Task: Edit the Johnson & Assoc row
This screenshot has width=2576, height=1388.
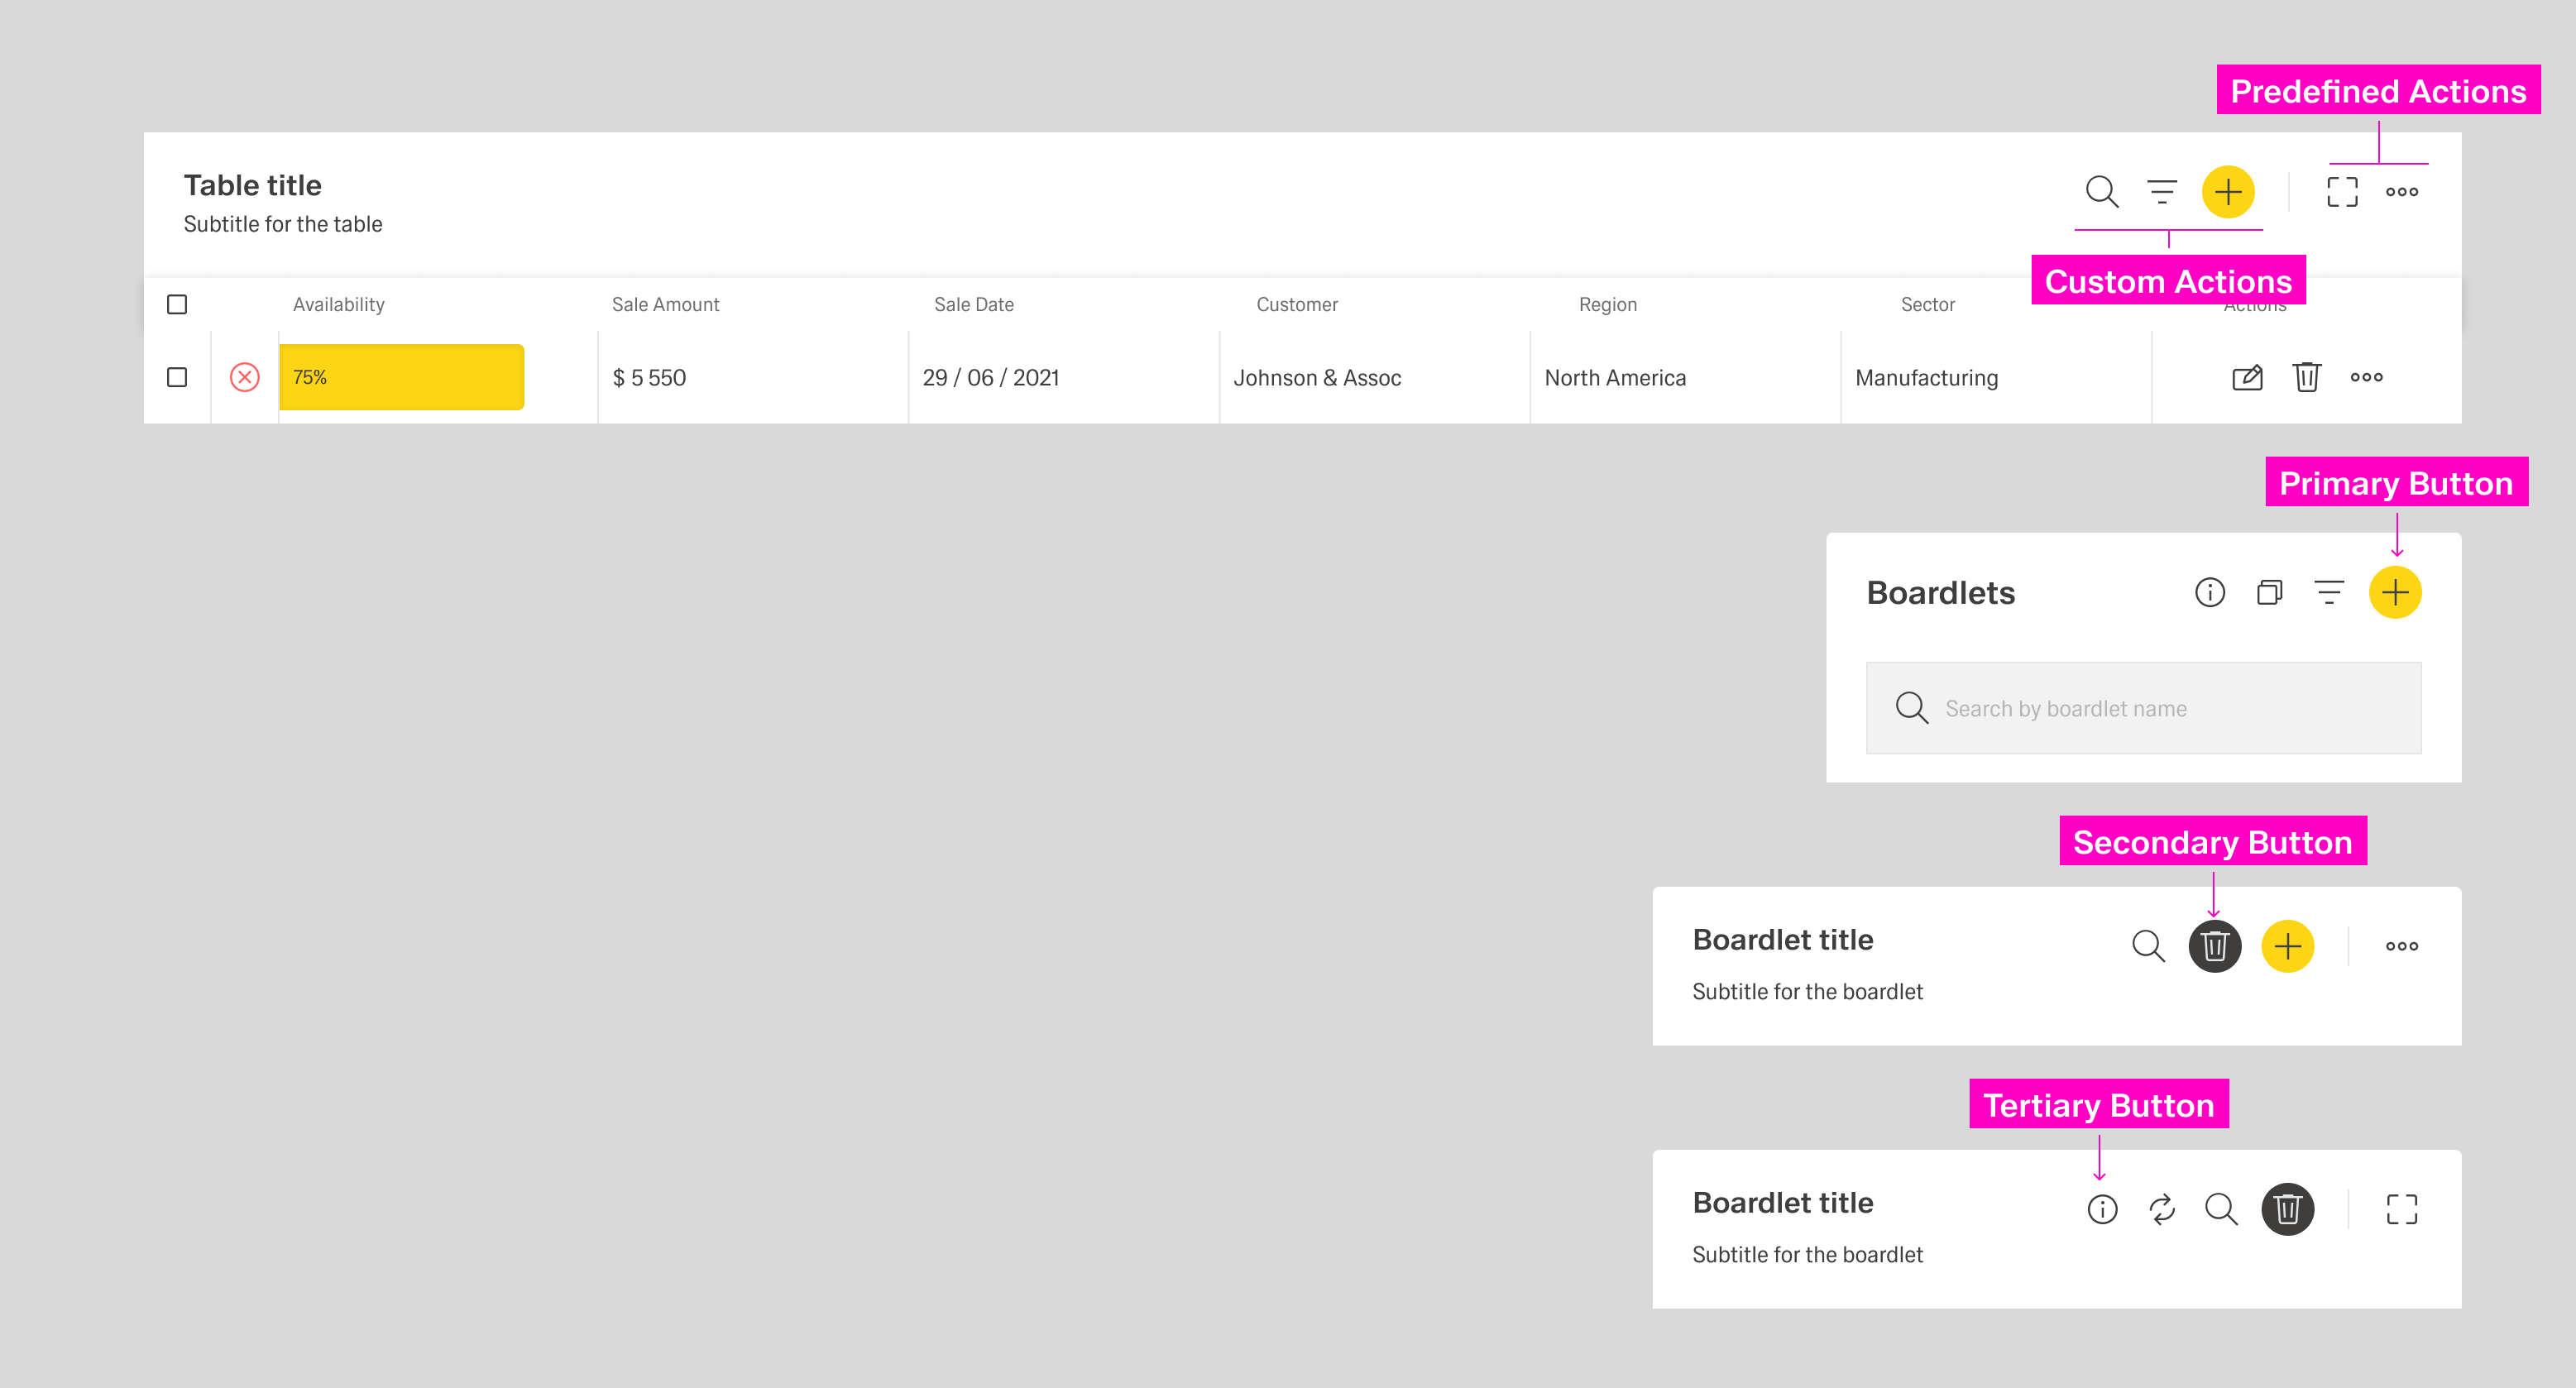Action: click(x=2247, y=377)
